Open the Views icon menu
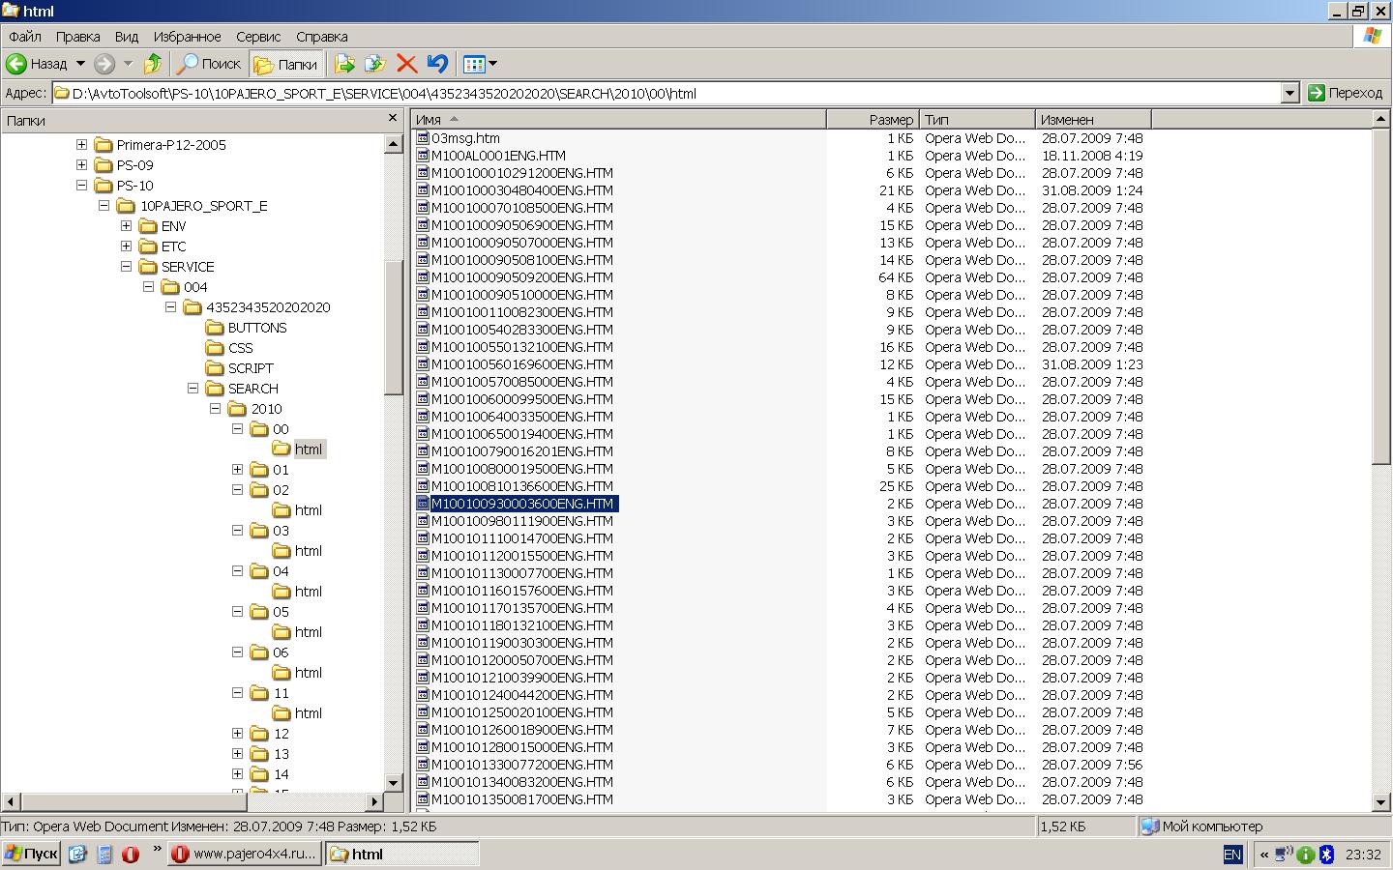1393x870 pixels. click(480, 64)
